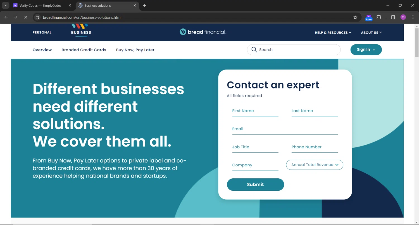Go to Branded Credit Cards

pos(84,50)
